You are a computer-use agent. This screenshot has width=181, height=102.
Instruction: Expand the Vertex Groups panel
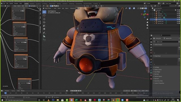(158, 45)
